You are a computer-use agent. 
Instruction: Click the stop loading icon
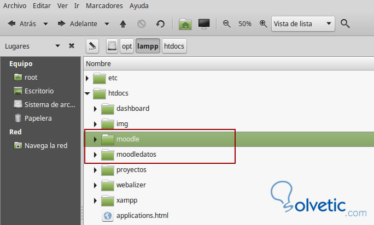[x=142, y=24]
